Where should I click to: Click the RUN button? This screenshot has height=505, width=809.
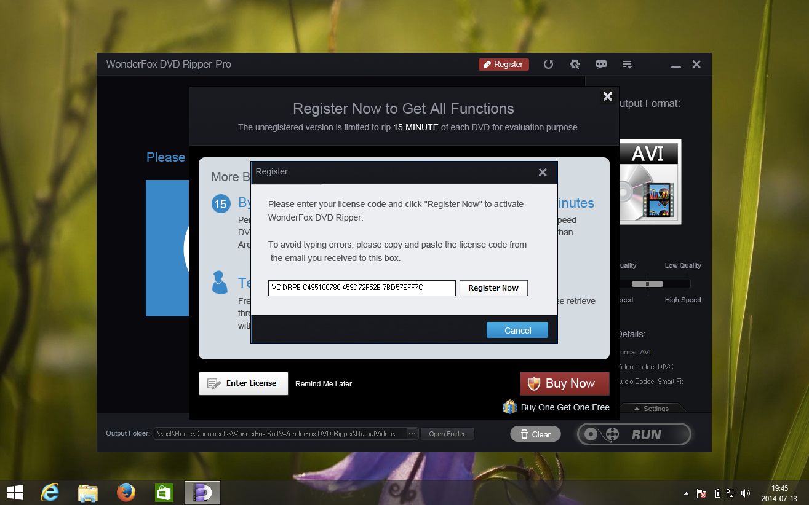coord(634,434)
